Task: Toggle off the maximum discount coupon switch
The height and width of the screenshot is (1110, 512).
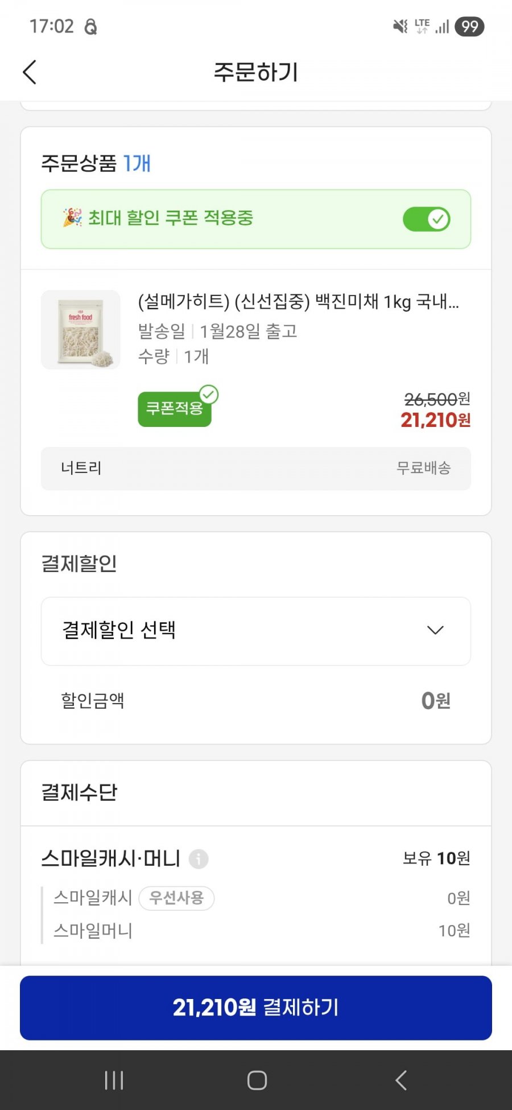Action: [426, 219]
